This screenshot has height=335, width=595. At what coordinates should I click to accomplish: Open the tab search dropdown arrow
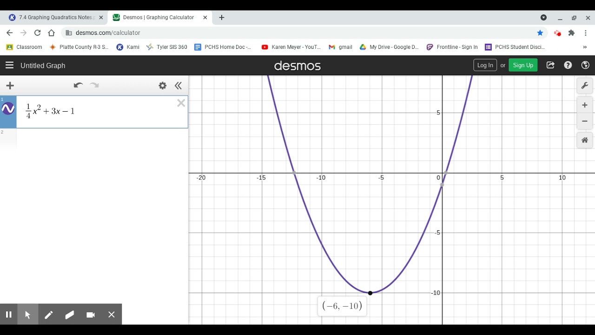pyautogui.click(x=543, y=18)
